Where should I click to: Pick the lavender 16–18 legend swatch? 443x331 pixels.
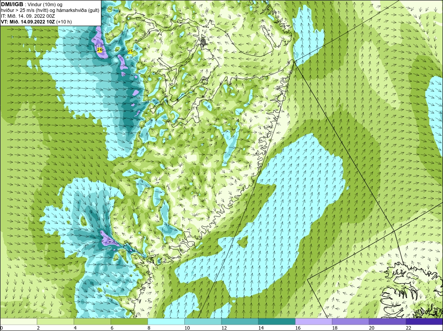[314, 321]
